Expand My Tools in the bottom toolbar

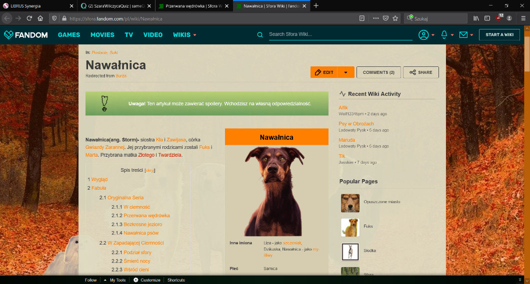pos(115,280)
